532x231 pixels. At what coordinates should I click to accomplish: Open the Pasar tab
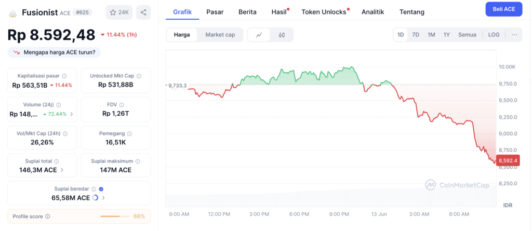pyautogui.click(x=215, y=12)
